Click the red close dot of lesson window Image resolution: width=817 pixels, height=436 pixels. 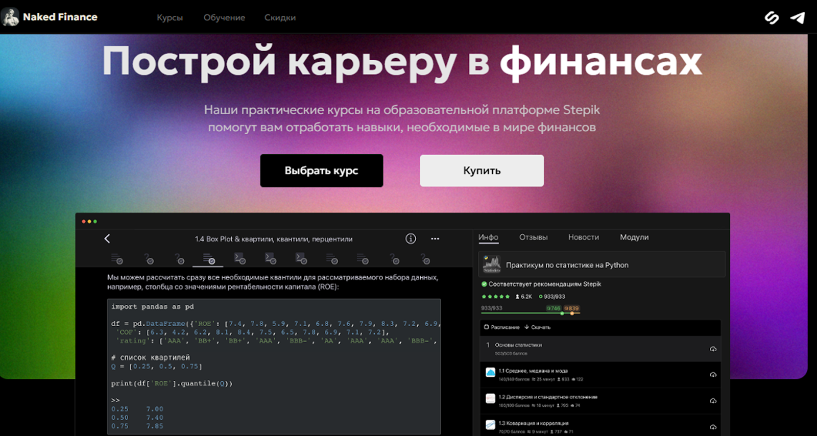84,222
